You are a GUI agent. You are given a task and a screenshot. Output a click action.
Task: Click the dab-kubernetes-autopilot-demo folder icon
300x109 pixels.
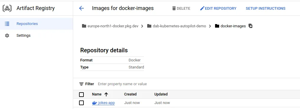pyautogui.click(x=149, y=26)
